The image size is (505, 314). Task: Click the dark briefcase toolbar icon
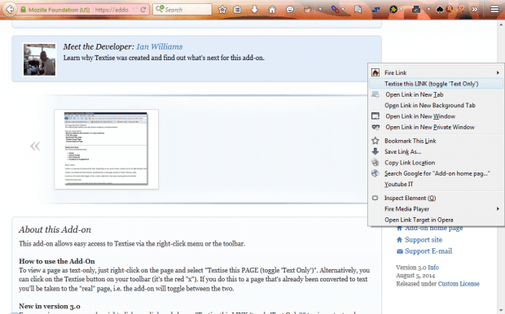tap(416, 10)
